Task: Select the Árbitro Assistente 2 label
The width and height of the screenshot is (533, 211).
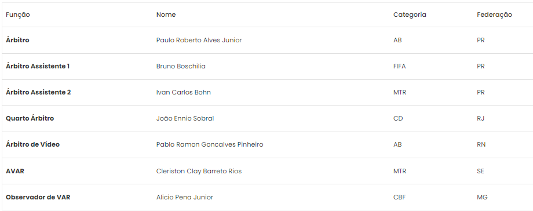Action: 38,92
